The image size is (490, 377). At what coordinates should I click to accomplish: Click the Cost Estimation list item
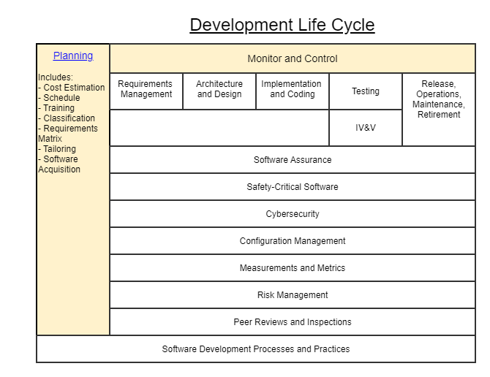[73, 88]
